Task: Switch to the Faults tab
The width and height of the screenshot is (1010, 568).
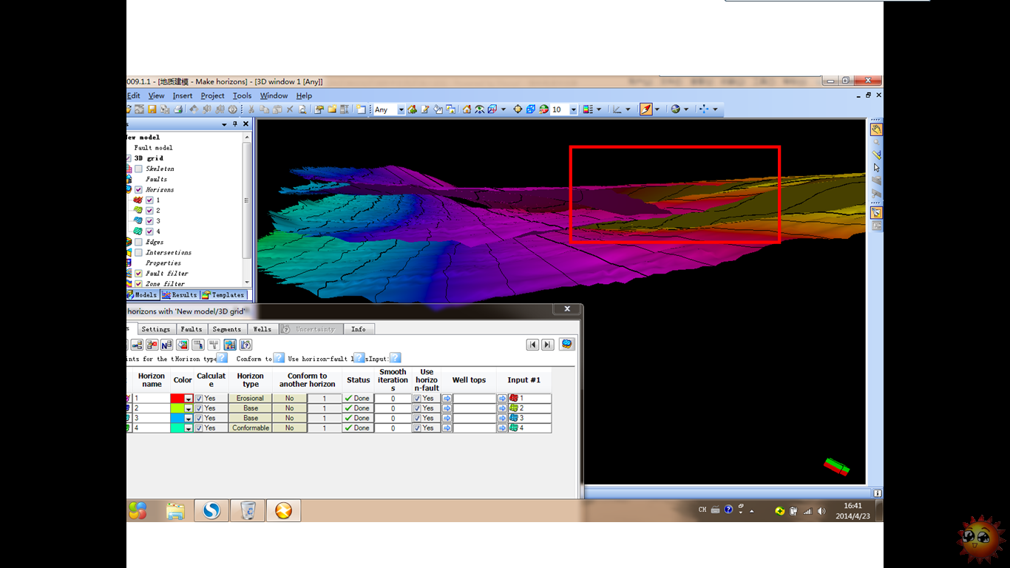Action: click(x=192, y=329)
